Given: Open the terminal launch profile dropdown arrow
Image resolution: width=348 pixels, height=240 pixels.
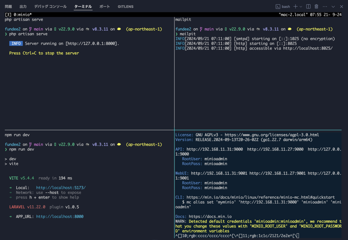Looking at the screenshot, I should click(x=301, y=6).
